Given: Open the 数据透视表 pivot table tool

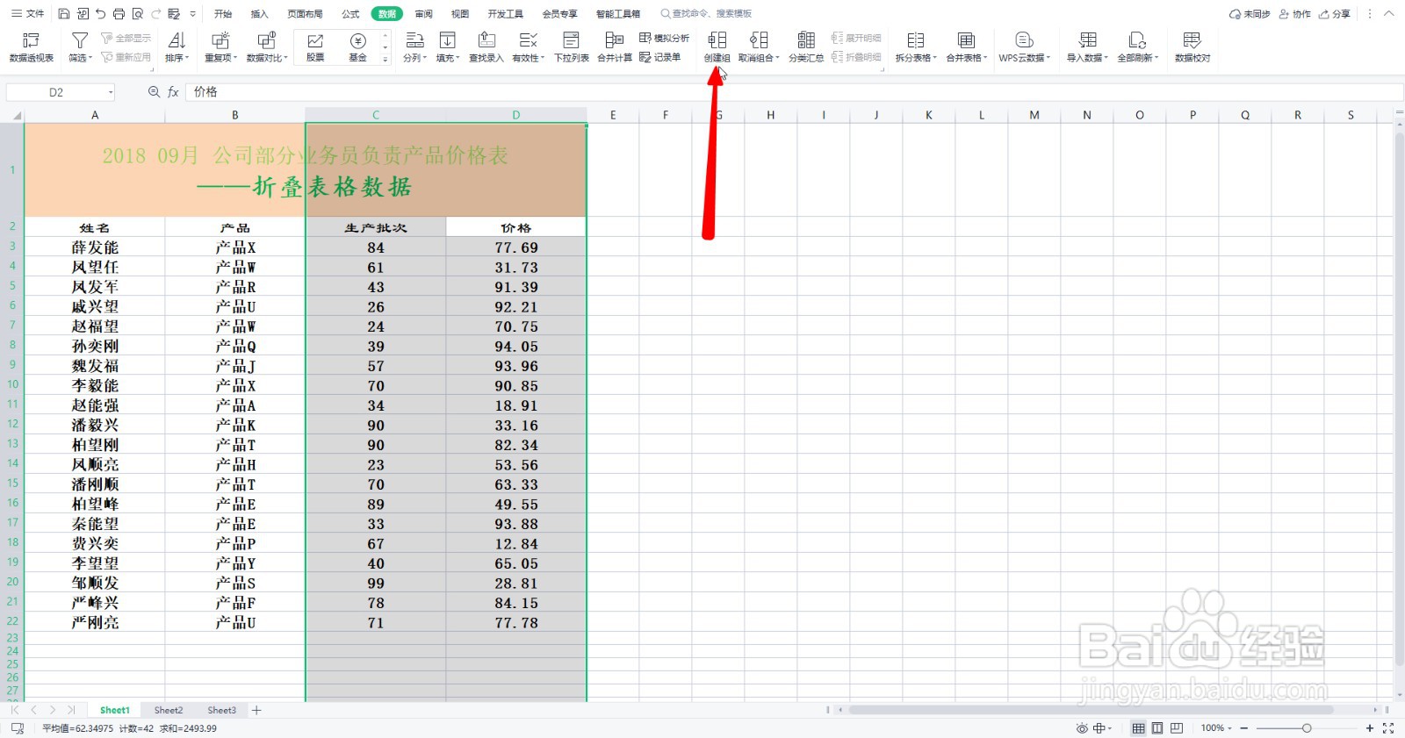Looking at the screenshot, I should point(32,47).
